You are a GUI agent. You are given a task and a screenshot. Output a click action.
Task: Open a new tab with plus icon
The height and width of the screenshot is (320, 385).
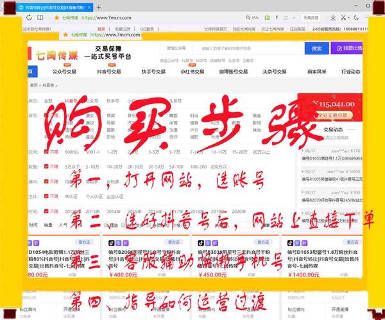point(99,7)
